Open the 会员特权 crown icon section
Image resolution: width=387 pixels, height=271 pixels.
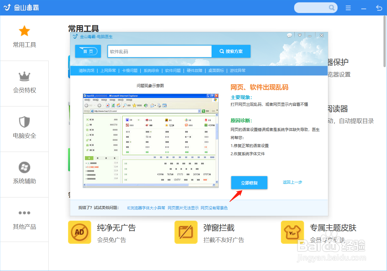tap(25, 77)
